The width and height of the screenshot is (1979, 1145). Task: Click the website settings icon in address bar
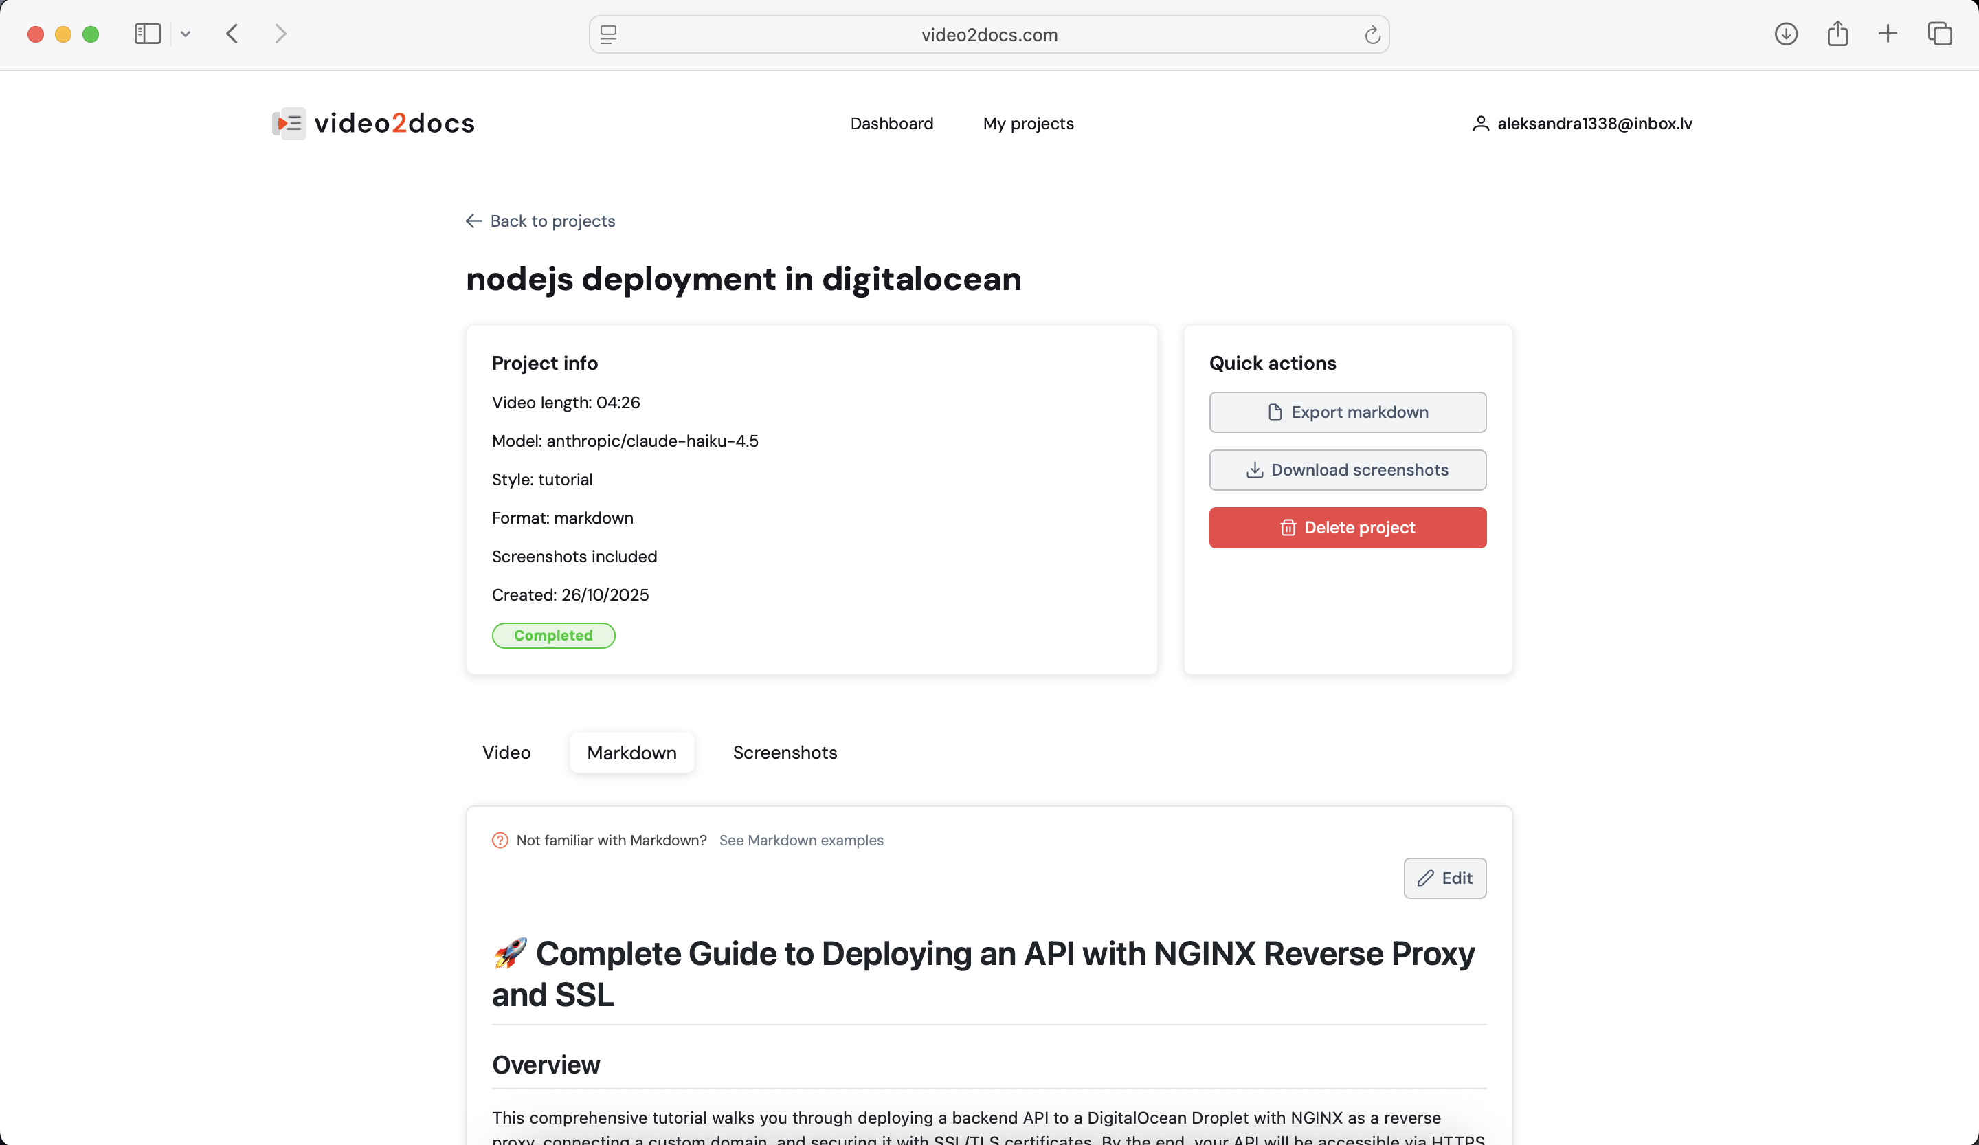pos(609,34)
